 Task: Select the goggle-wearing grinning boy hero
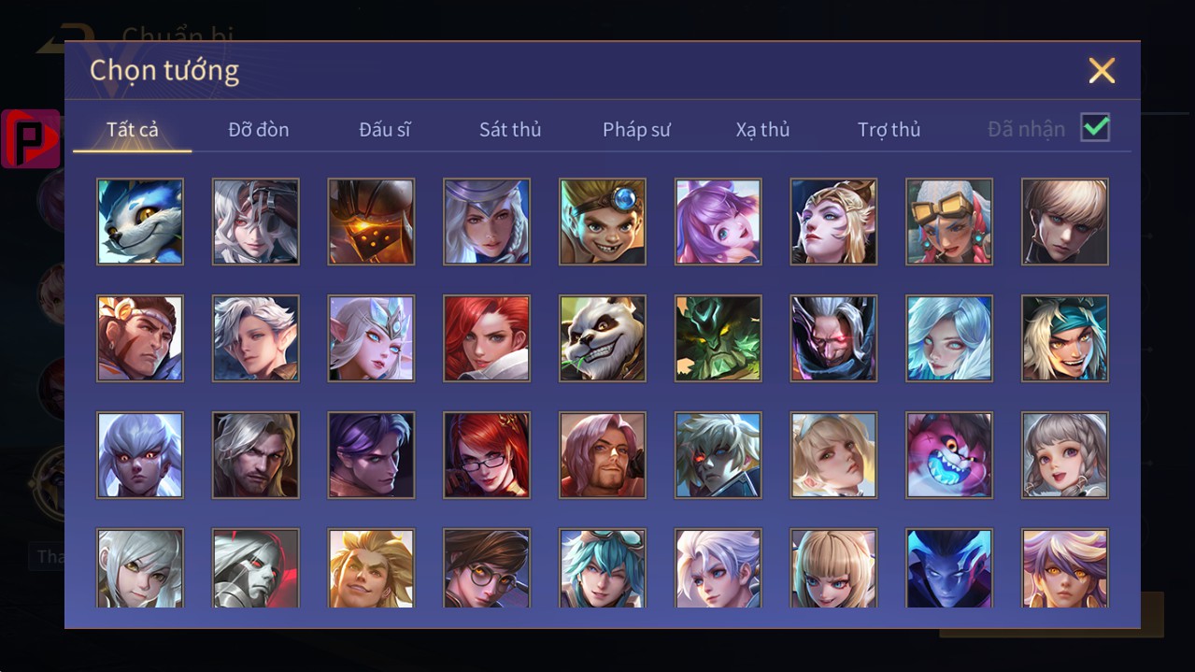pyautogui.click(x=603, y=222)
